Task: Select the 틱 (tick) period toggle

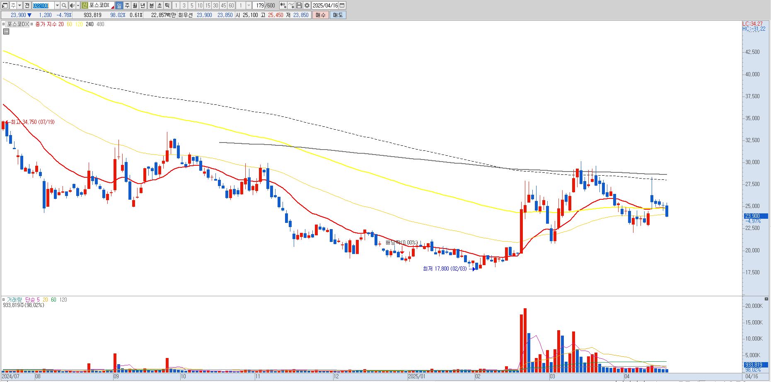Action: [x=167, y=5]
